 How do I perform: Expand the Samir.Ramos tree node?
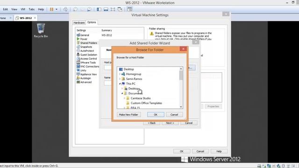pyautogui.click(x=120, y=79)
